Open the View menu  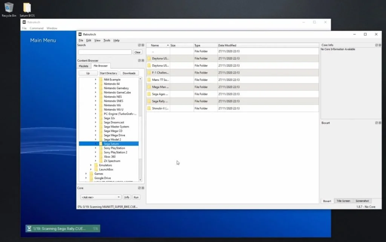click(97, 41)
